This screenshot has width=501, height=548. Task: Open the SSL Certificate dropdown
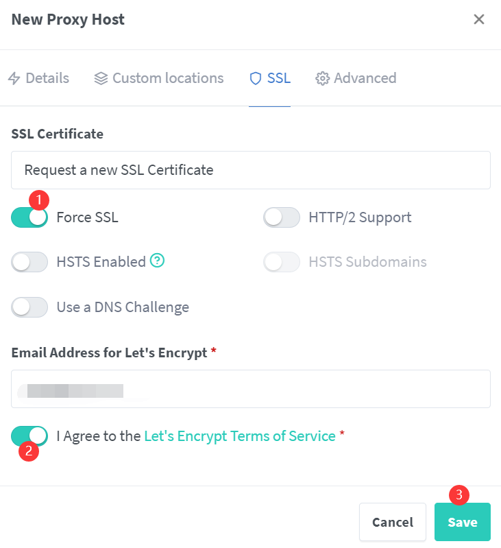(250, 170)
